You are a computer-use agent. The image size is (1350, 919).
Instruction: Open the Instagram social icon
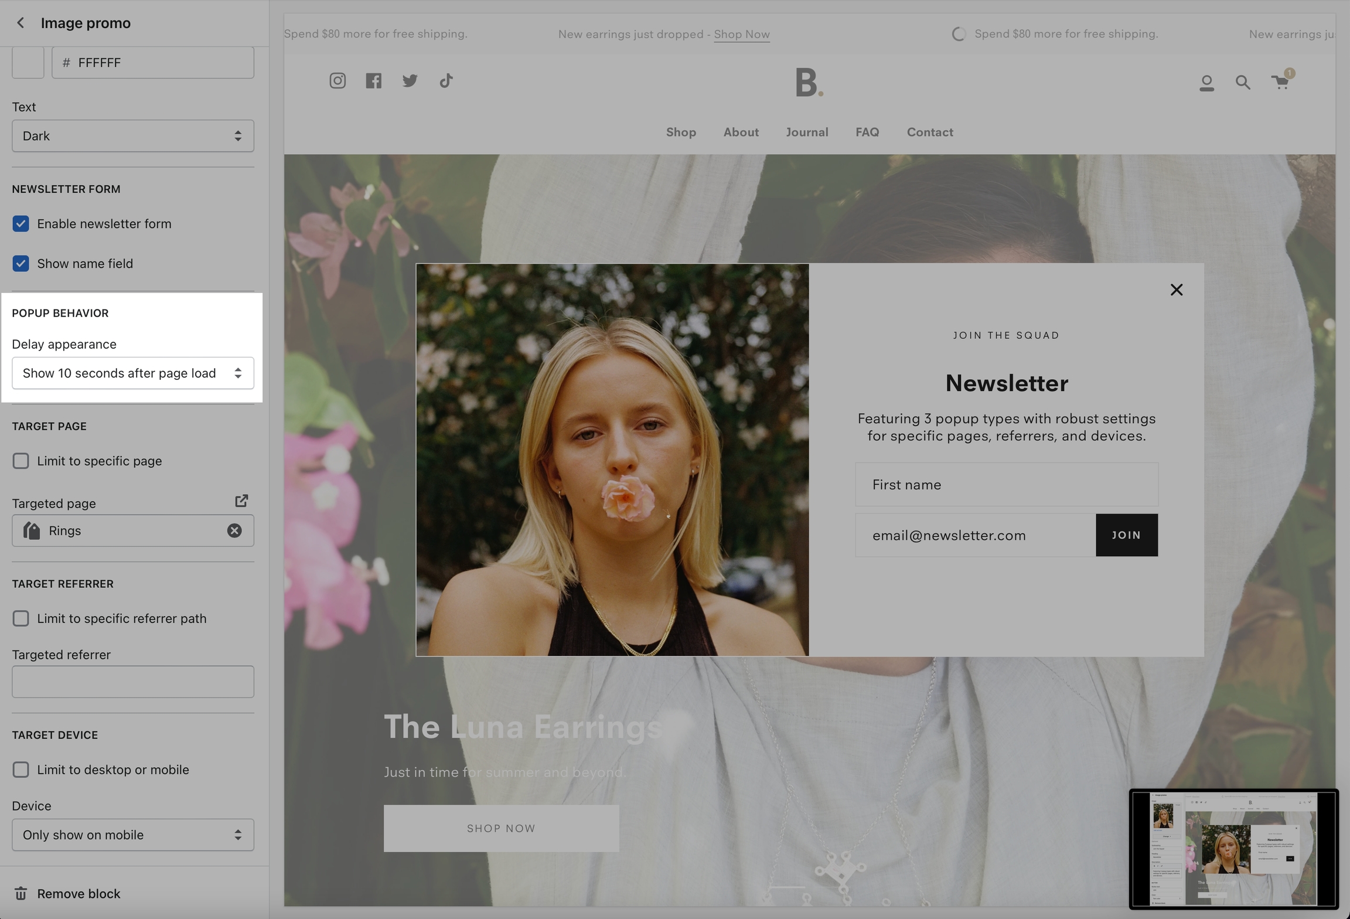tap(337, 81)
